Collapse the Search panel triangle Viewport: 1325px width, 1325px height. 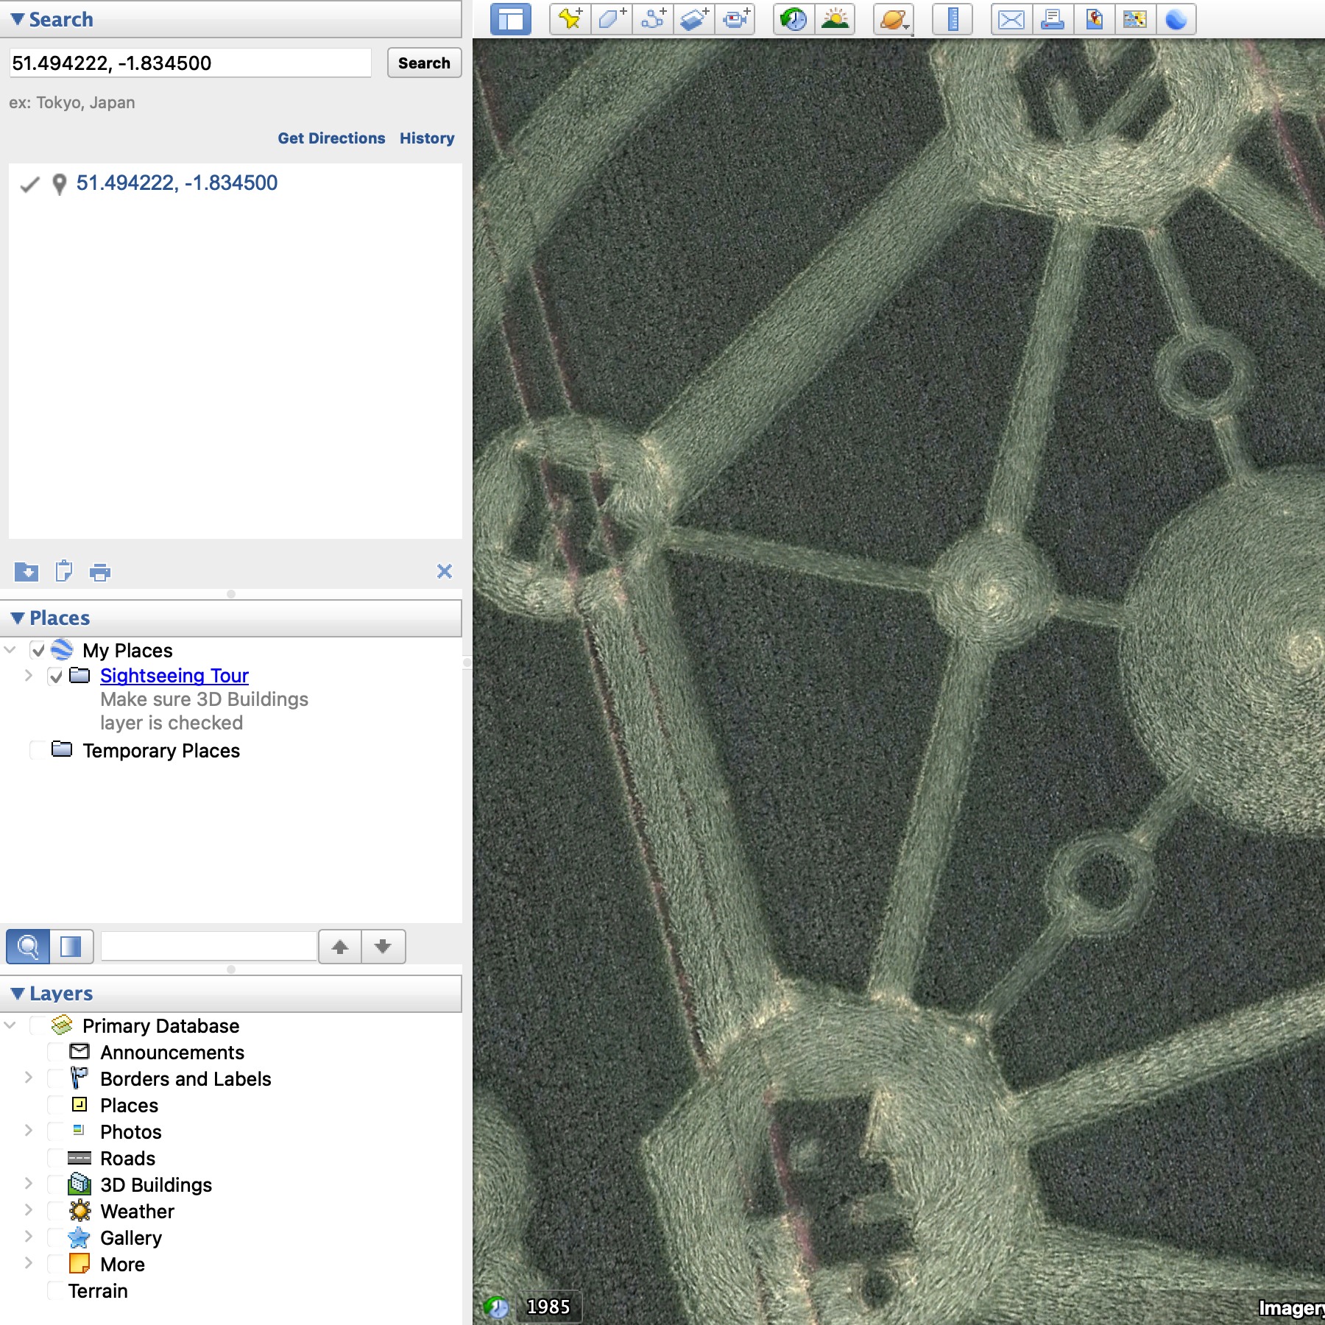pos(18,20)
